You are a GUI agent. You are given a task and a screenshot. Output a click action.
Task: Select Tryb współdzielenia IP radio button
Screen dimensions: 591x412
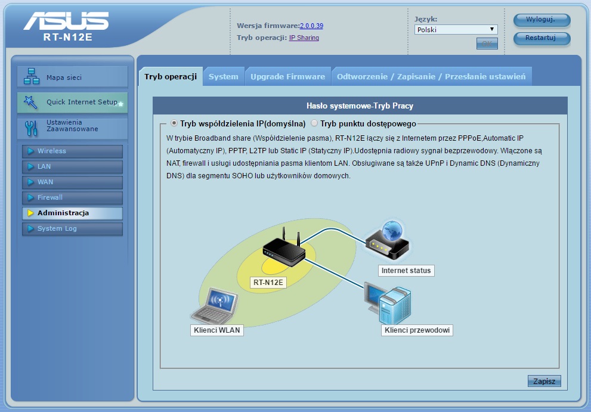174,123
